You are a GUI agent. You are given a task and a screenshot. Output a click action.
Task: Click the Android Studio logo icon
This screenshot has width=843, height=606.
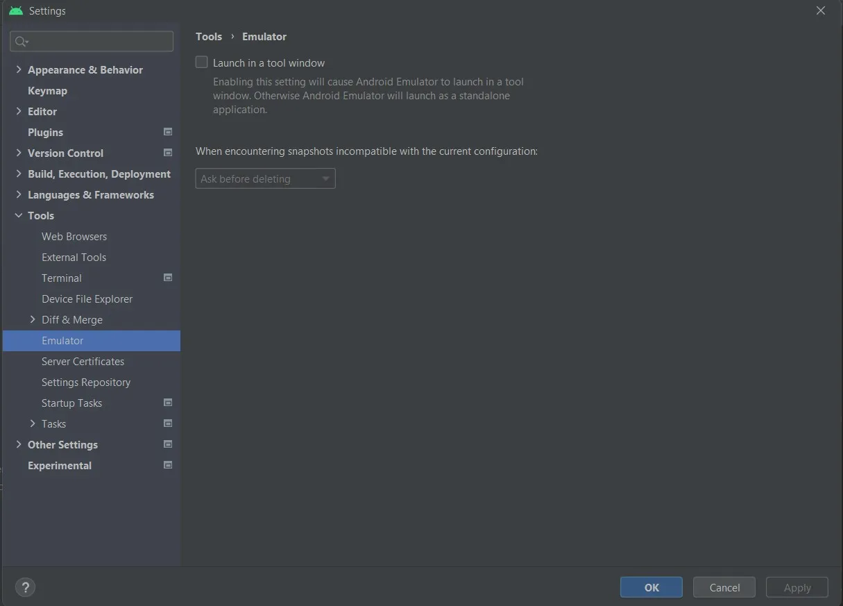[15, 11]
